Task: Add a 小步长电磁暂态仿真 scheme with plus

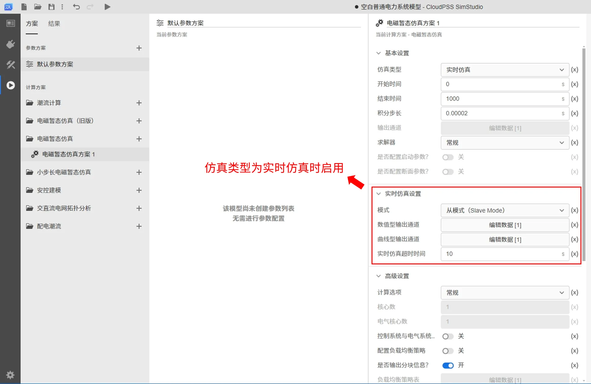Action: [x=139, y=172]
